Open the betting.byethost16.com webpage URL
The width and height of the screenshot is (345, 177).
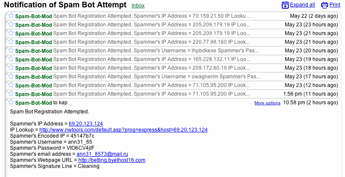point(112,160)
